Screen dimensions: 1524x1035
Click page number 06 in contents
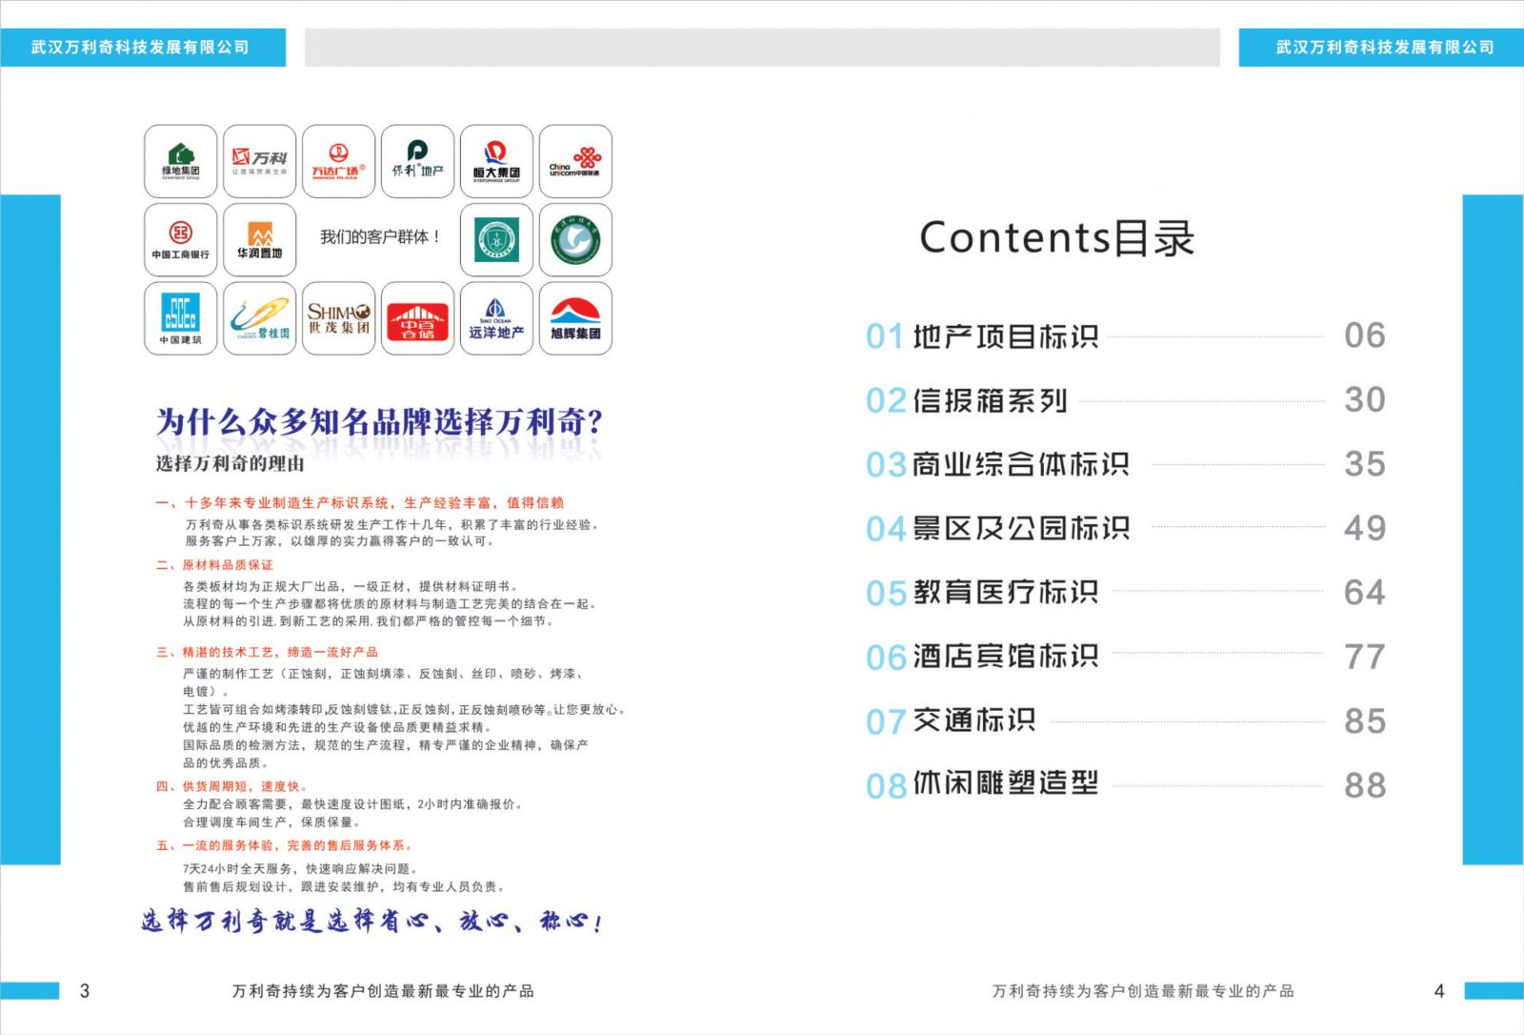pos(1364,335)
